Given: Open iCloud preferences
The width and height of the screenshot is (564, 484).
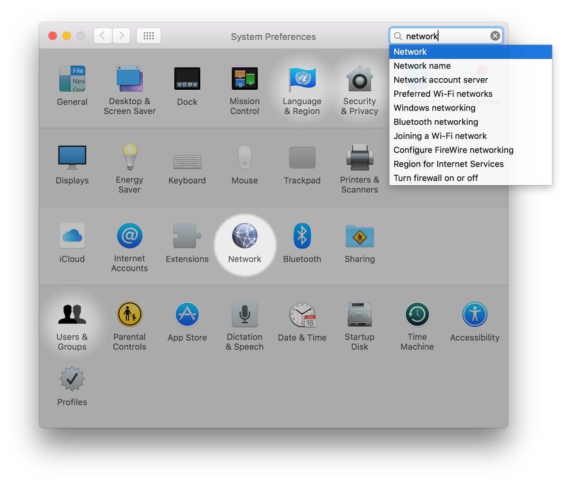Looking at the screenshot, I should point(72,236).
